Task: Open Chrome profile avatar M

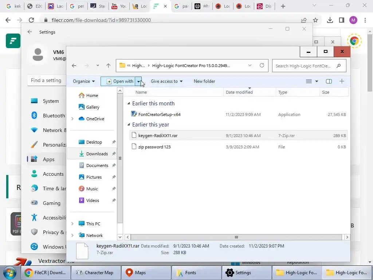Action: [353, 20]
